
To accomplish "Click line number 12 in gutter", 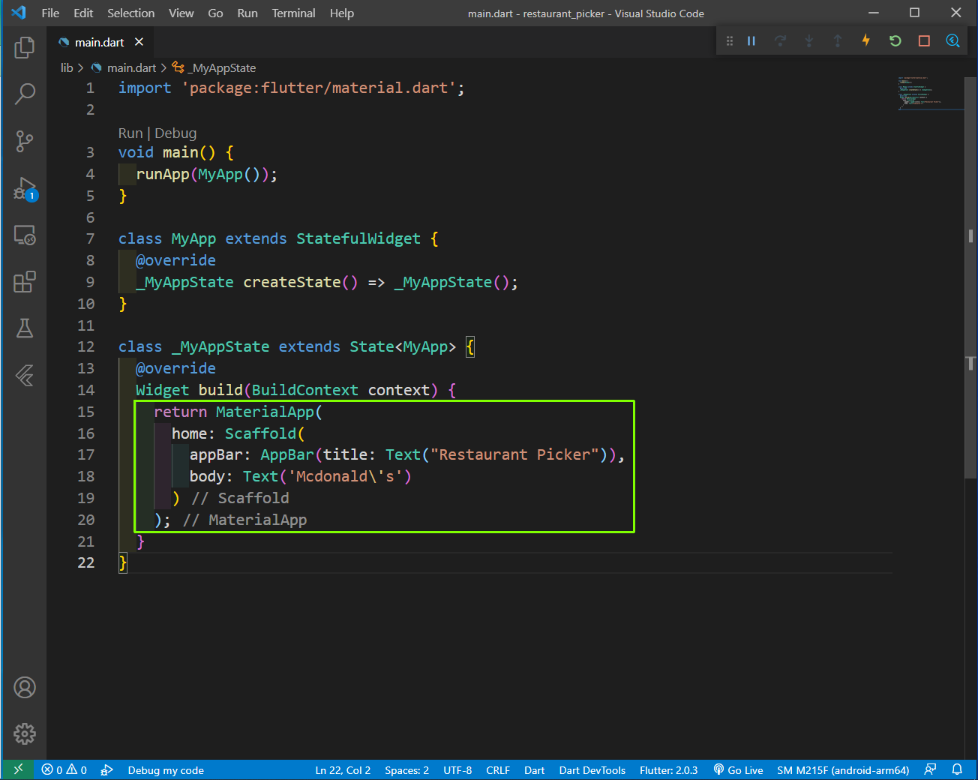I will click(x=86, y=346).
